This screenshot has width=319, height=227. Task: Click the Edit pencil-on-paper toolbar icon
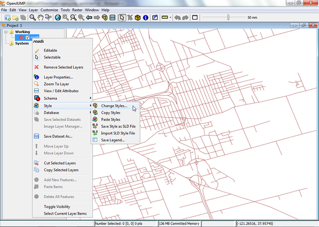point(155,18)
